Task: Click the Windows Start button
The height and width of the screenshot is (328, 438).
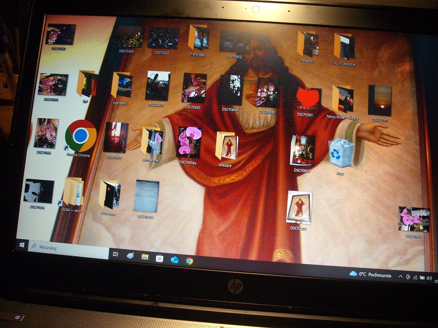Action: pos(23,245)
